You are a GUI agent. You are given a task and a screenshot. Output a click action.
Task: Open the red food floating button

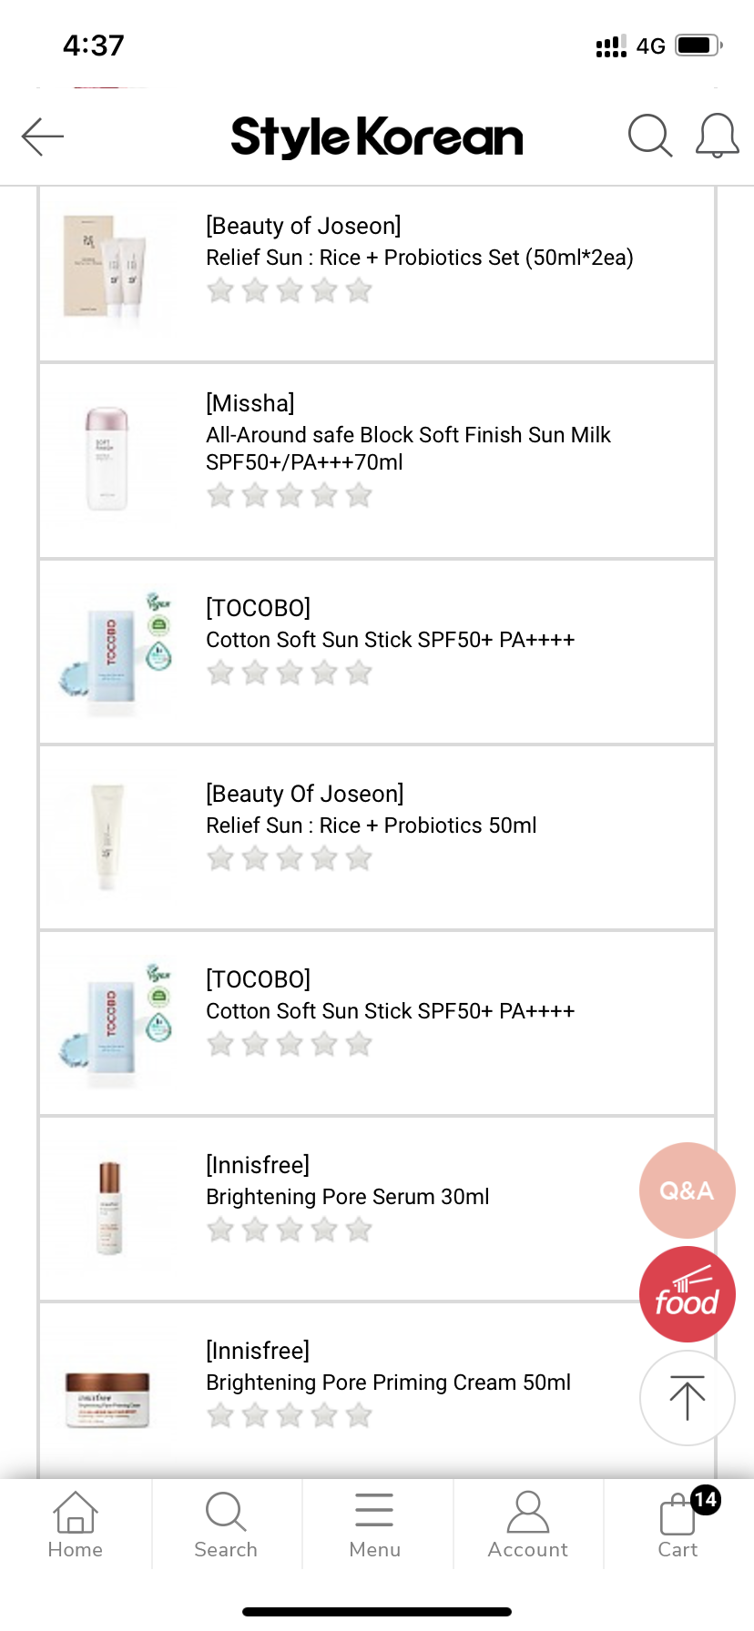687,1293
